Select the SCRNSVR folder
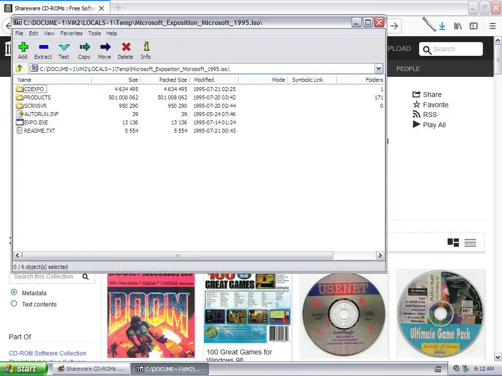 (x=31, y=106)
